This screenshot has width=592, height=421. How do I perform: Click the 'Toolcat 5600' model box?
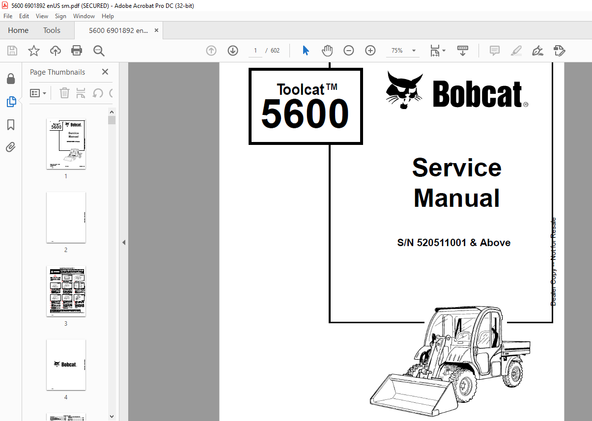[x=306, y=107]
